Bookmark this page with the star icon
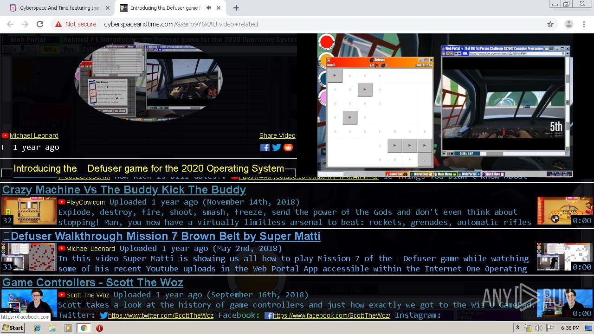 click(x=550, y=24)
